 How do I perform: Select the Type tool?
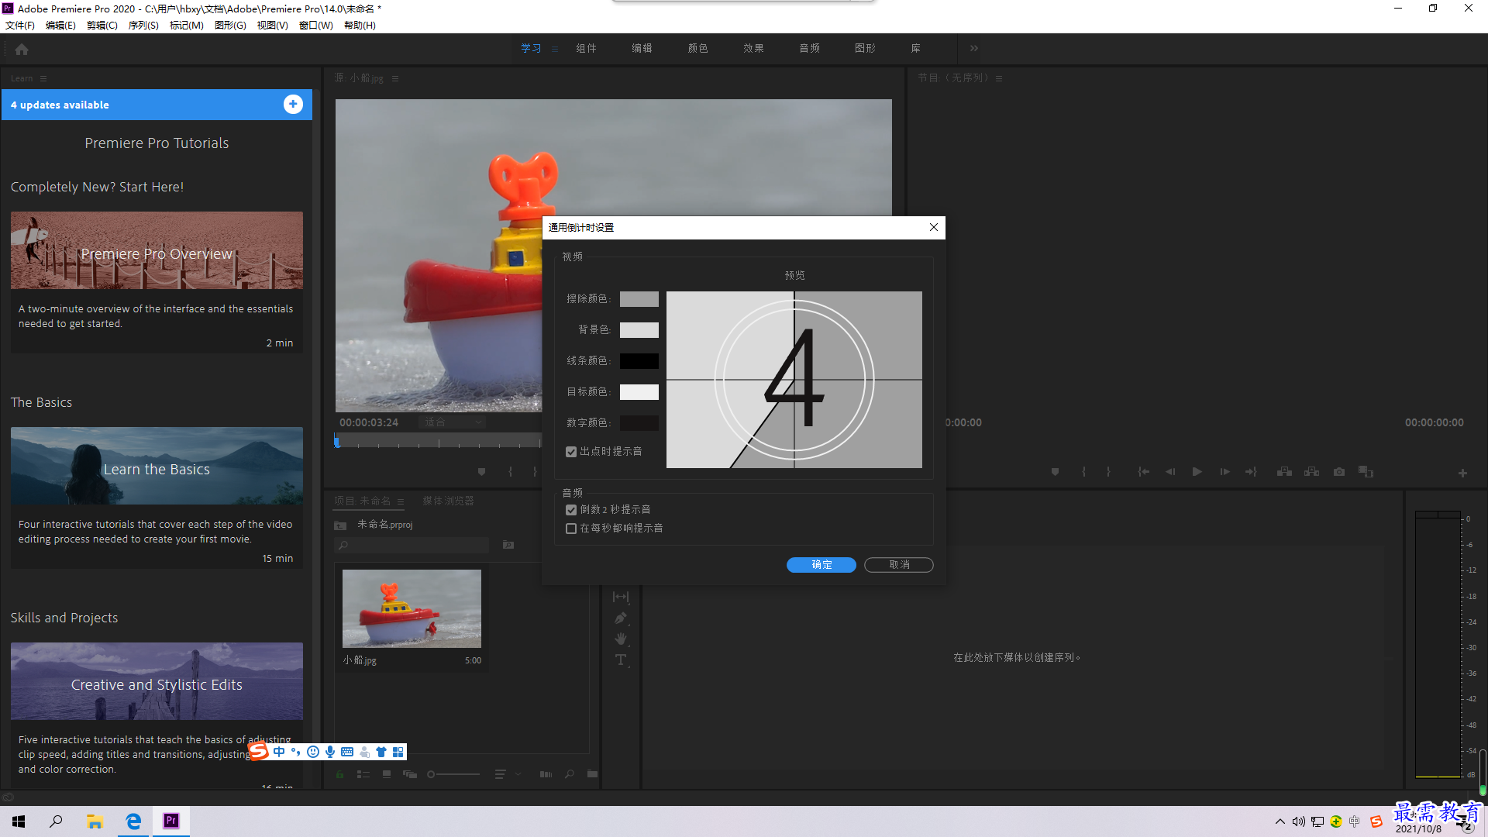click(x=621, y=660)
